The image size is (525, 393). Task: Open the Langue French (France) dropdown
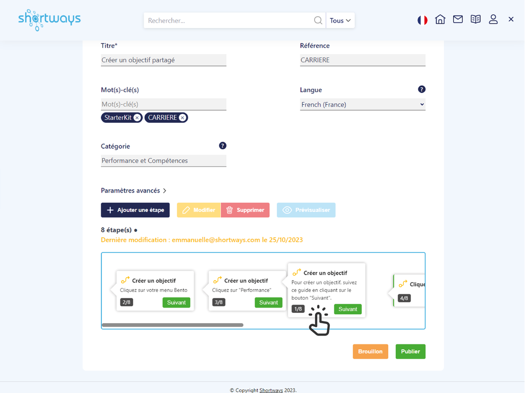[363, 104]
